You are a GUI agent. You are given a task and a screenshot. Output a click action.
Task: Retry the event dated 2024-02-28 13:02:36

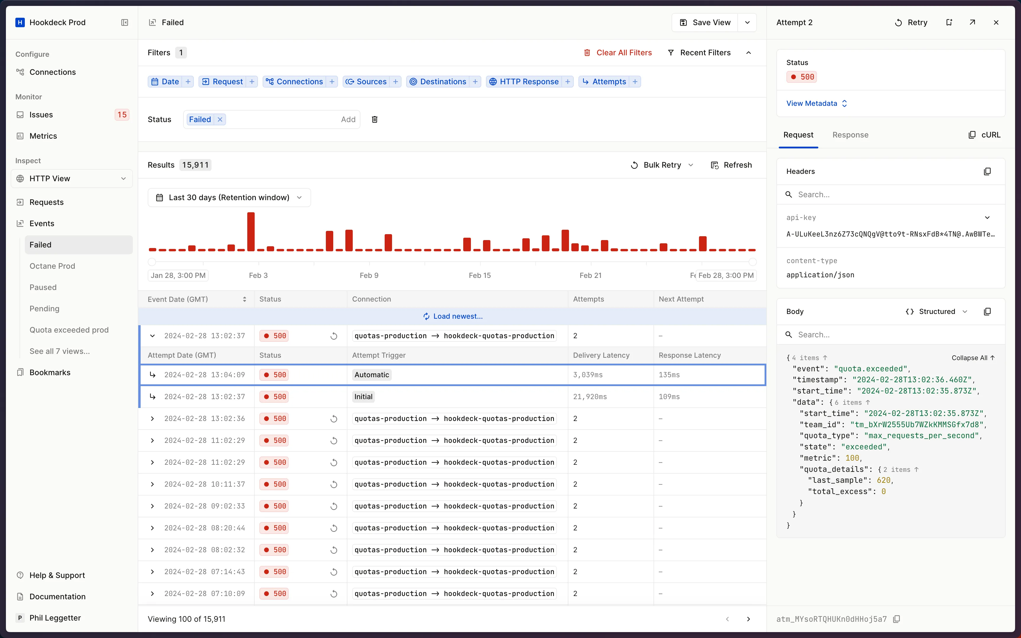pyautogui.click(x=334, y=419)
